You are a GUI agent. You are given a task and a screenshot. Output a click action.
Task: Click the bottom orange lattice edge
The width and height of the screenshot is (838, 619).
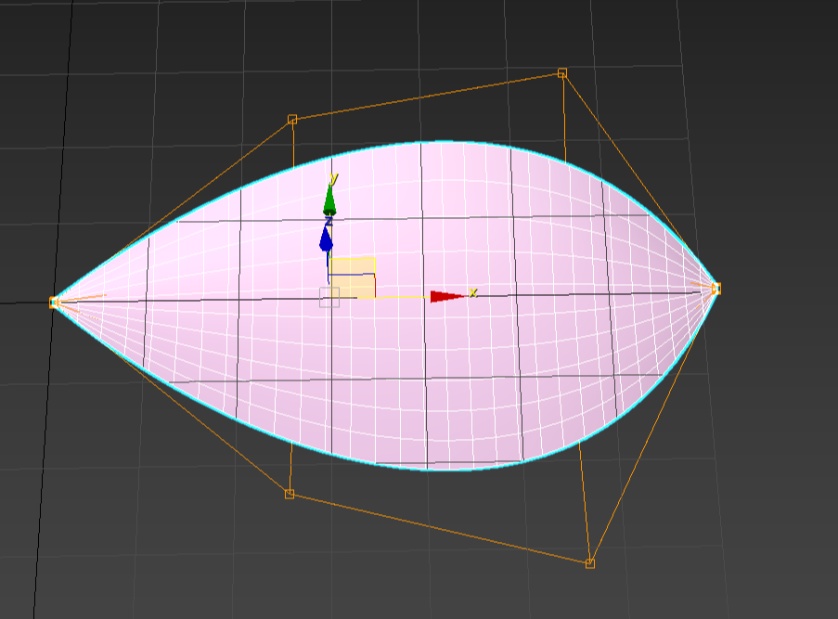(x=440, y=528)
